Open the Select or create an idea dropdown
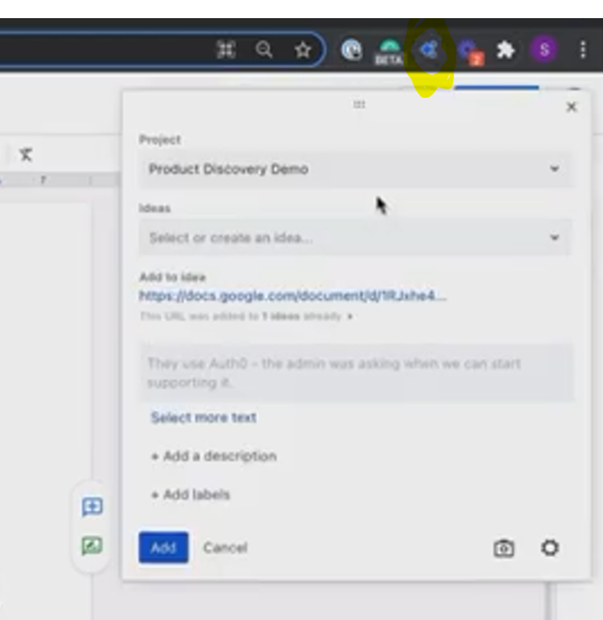This screenshot has height=620, width=603. pyautogui.click(x=355, y=237)
